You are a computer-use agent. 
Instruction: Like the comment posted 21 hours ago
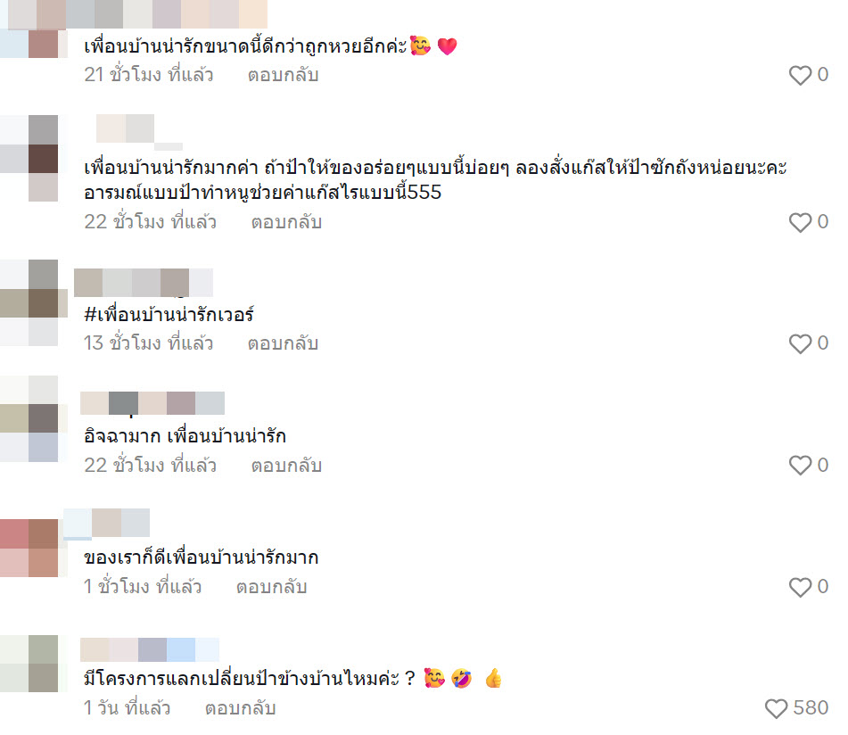click(x=800, y=75)
